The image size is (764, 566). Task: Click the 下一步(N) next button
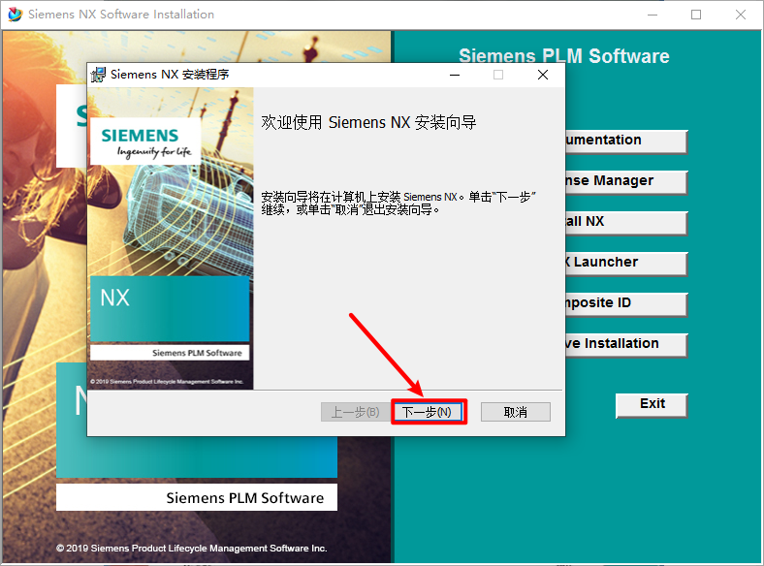click(429, 412)
